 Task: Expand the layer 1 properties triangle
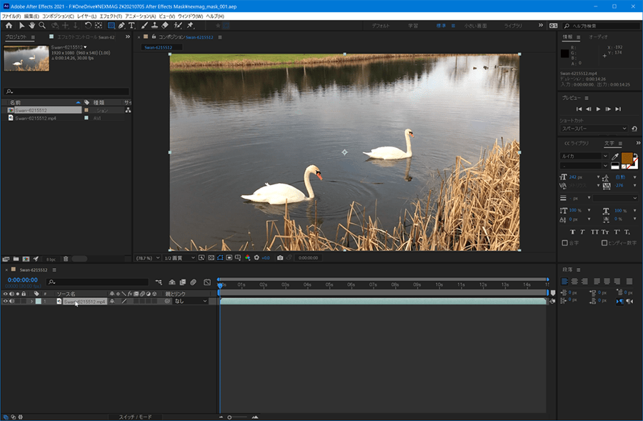coord(31,302)
